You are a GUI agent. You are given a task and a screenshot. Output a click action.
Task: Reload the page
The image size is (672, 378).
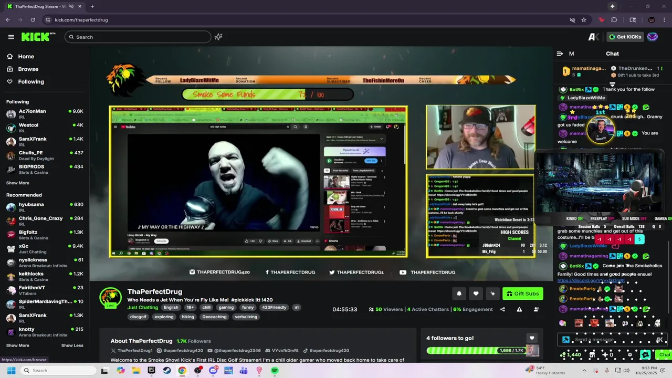(33, 20)
